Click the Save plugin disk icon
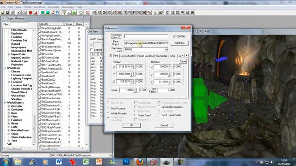This screenshot has height=166, width=296. coord(7,12)
